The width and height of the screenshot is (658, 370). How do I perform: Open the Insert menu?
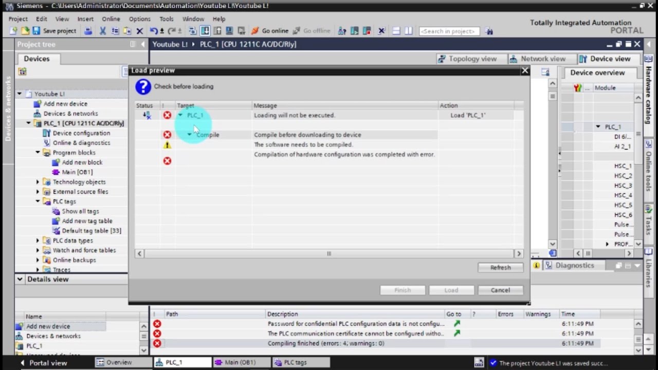[85, 19]
